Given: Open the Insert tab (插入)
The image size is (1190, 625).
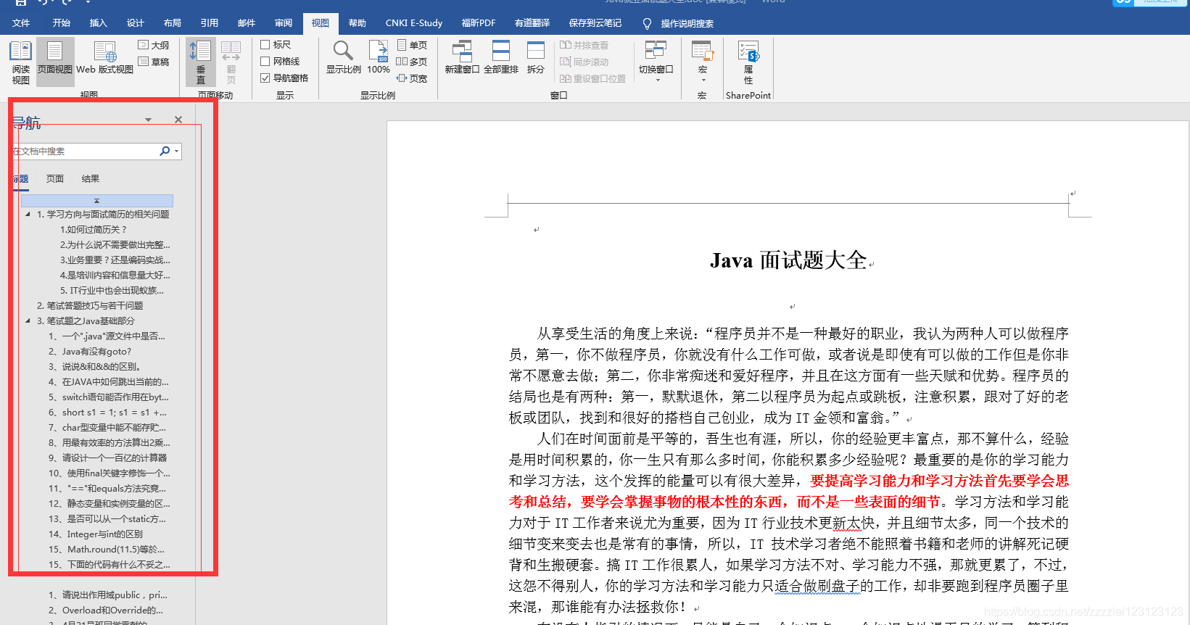Looking at the screenshot, I should (99, 23).
